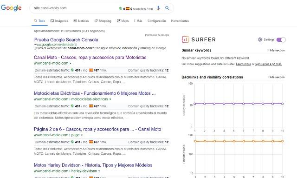
Task: Select the Todo tab
Action: [x=39, y=21]
